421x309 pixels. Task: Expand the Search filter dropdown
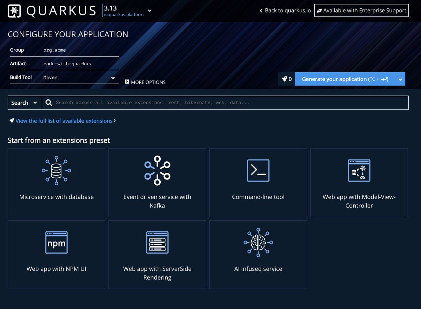[x=25, y=103]
